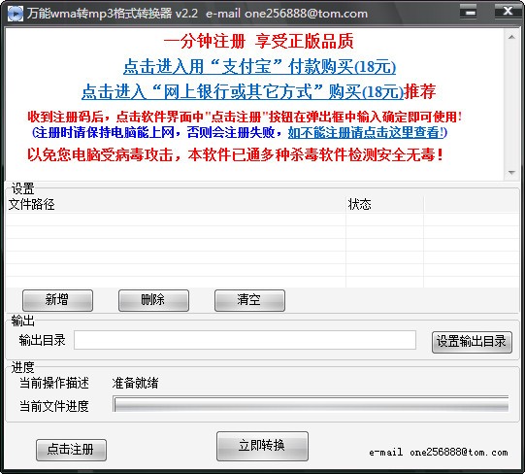Click the app icon in title bar

coord(16,14)
